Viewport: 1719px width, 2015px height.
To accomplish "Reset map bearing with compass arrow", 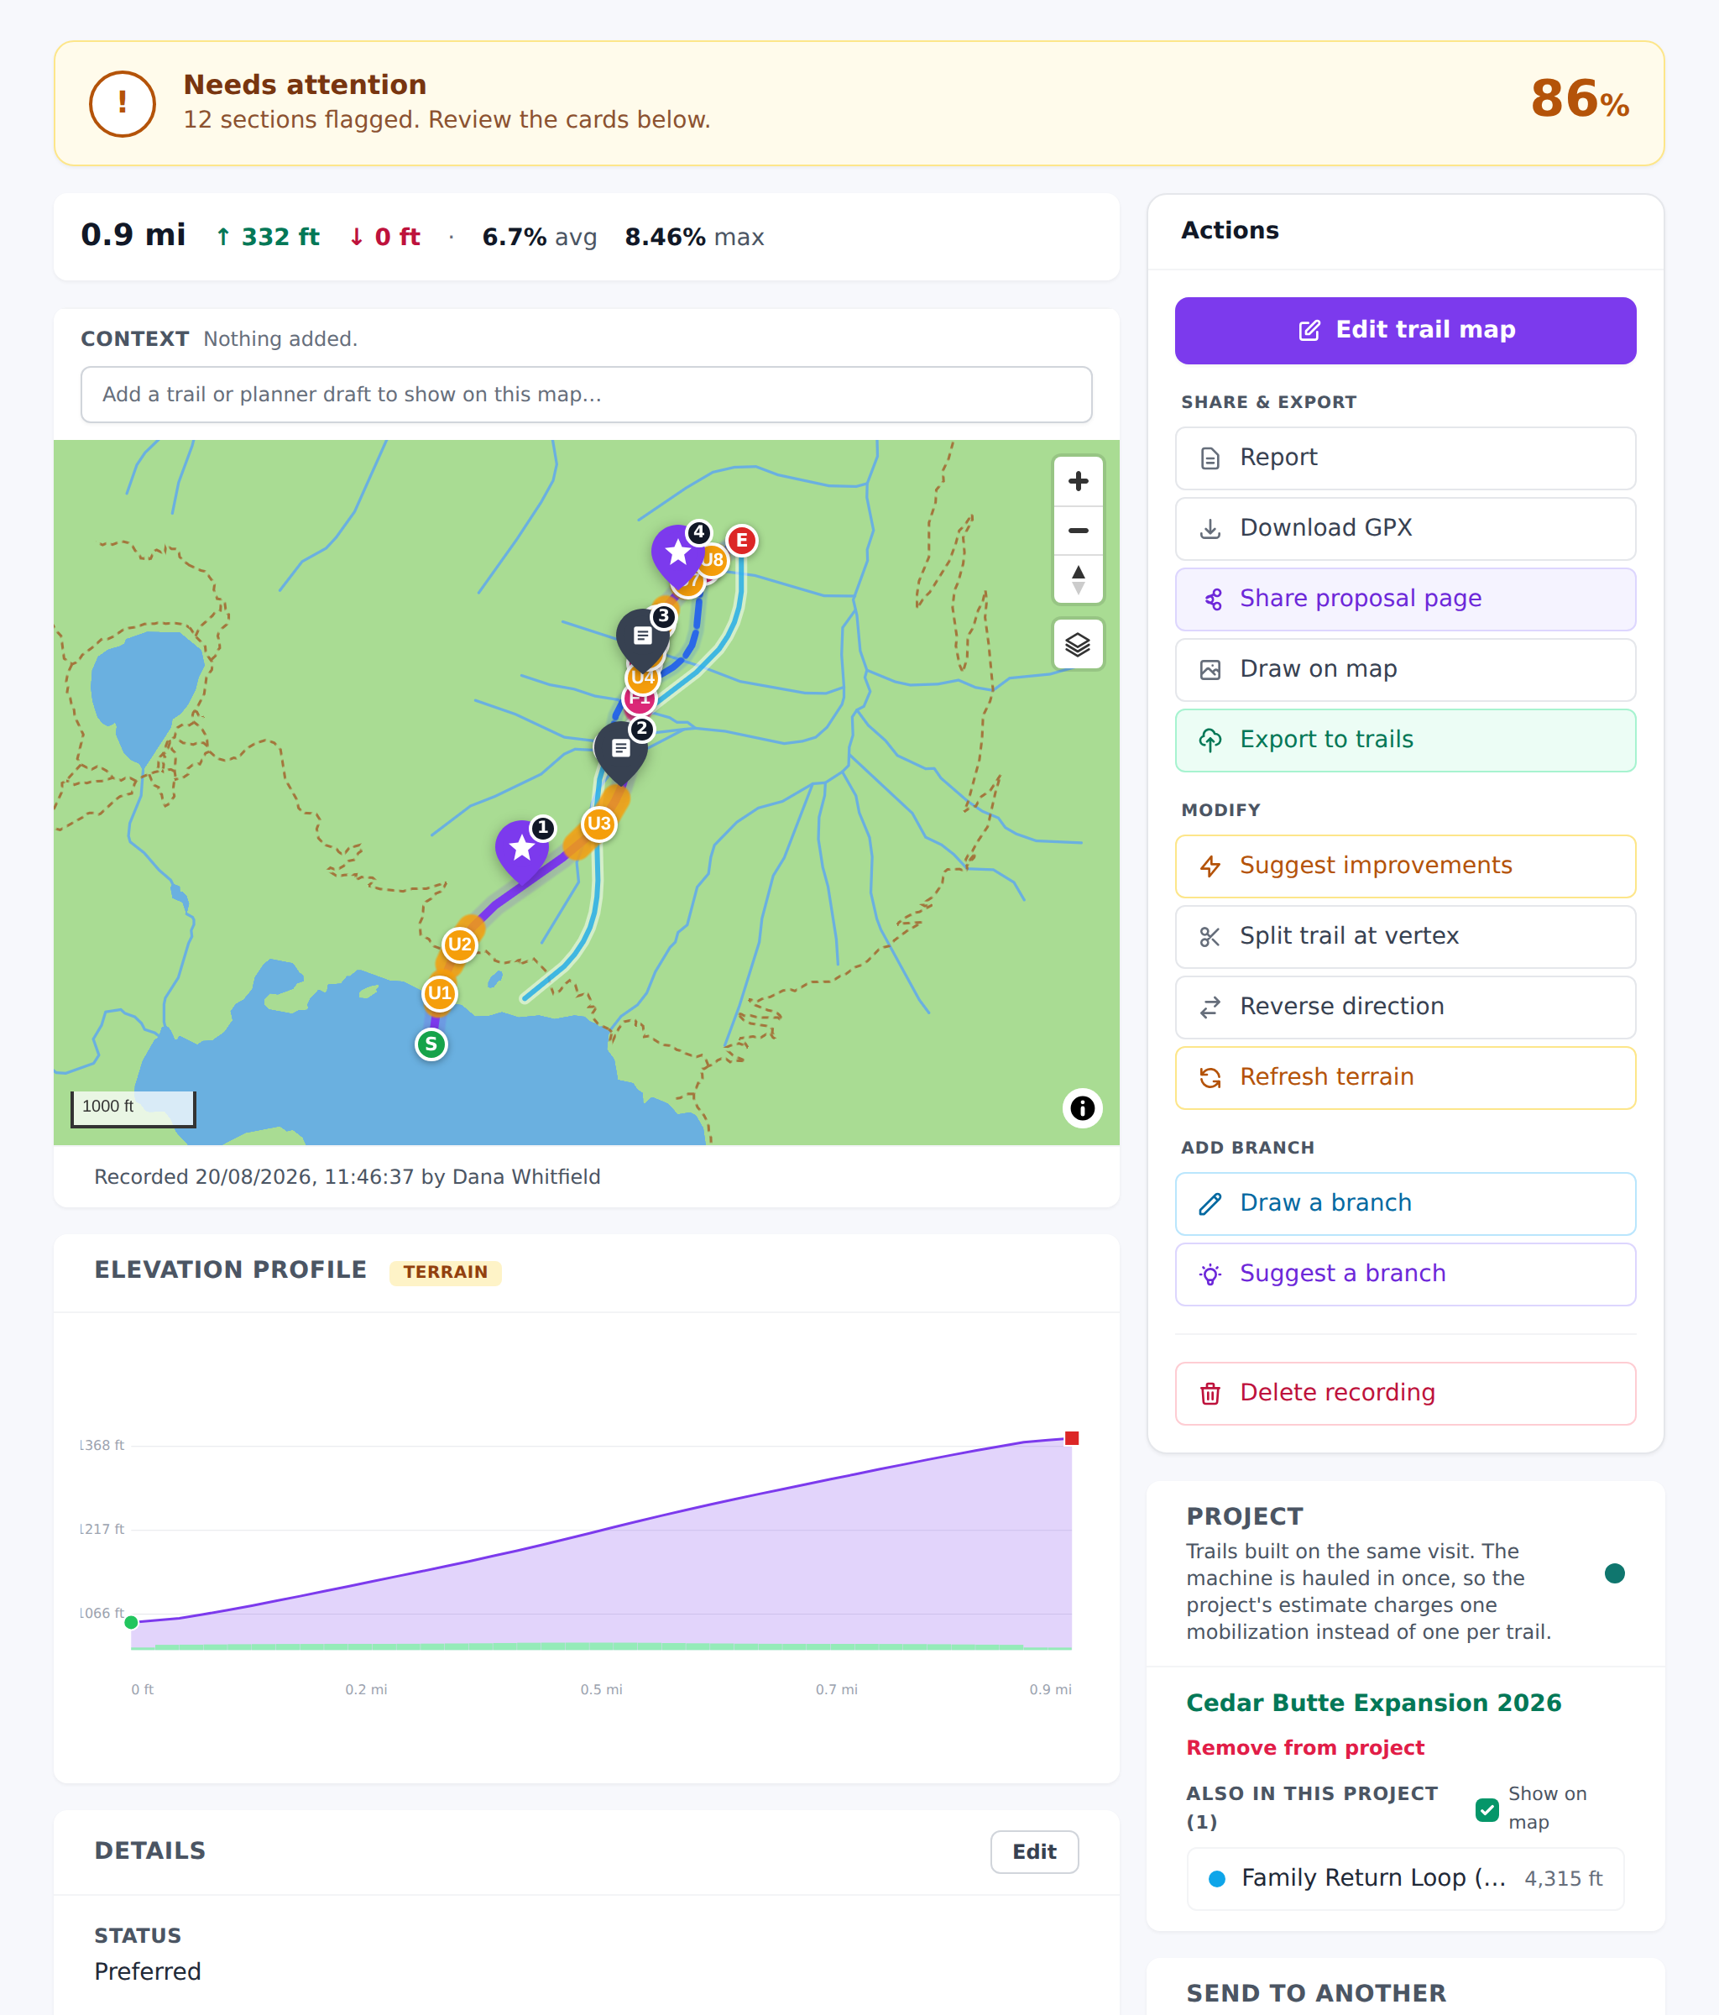I will [x=1077, y=581].
